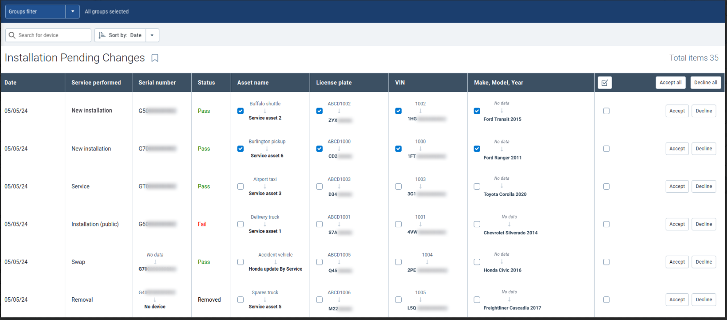
Task: Click the sort lines icon beside Sort by
Action: [102, 35]
